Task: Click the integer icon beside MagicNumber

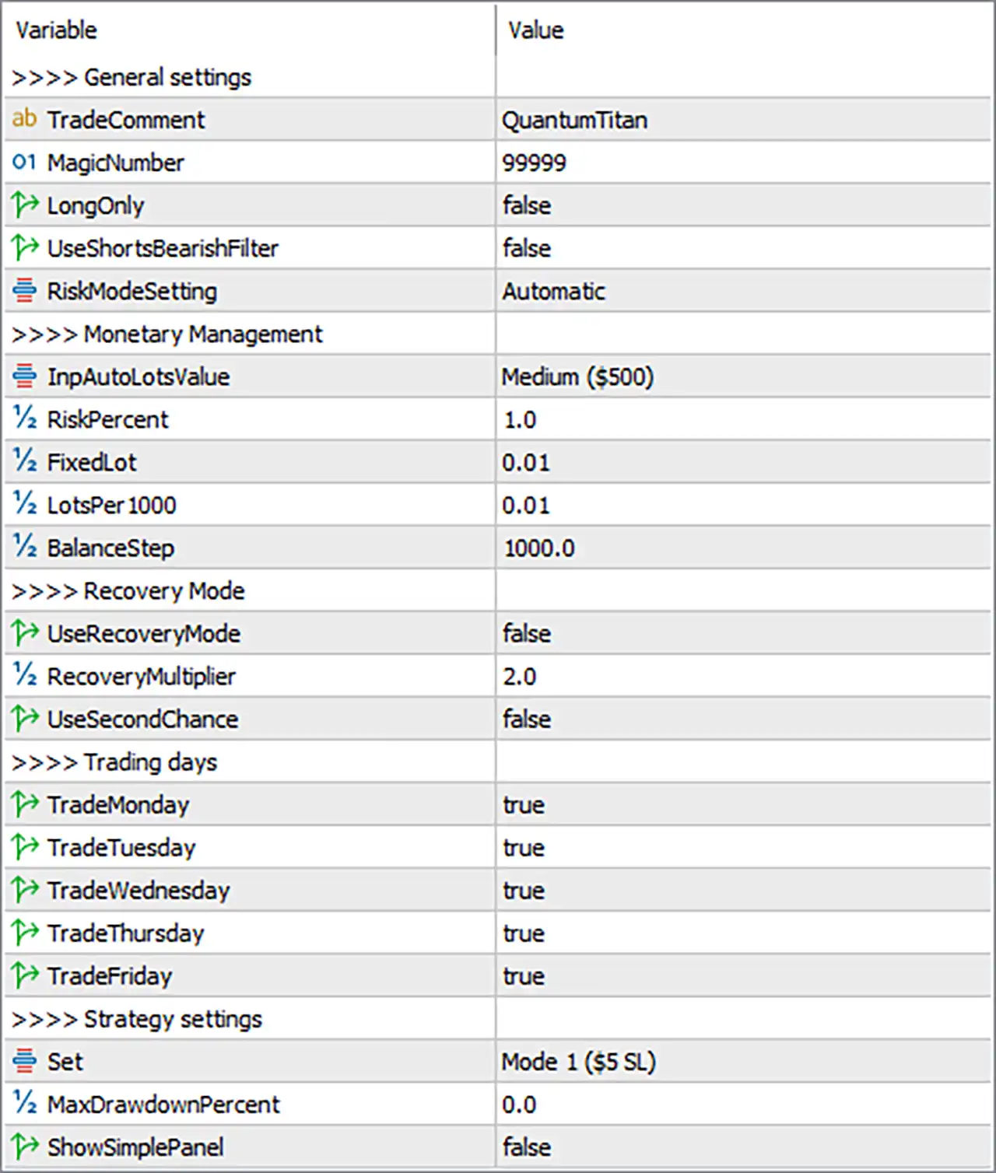Action: (x=24, y=162)
